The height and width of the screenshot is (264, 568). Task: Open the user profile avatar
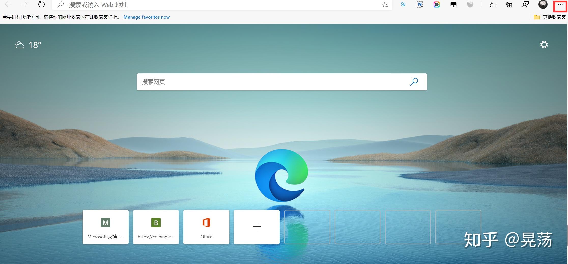click(543, 4)
